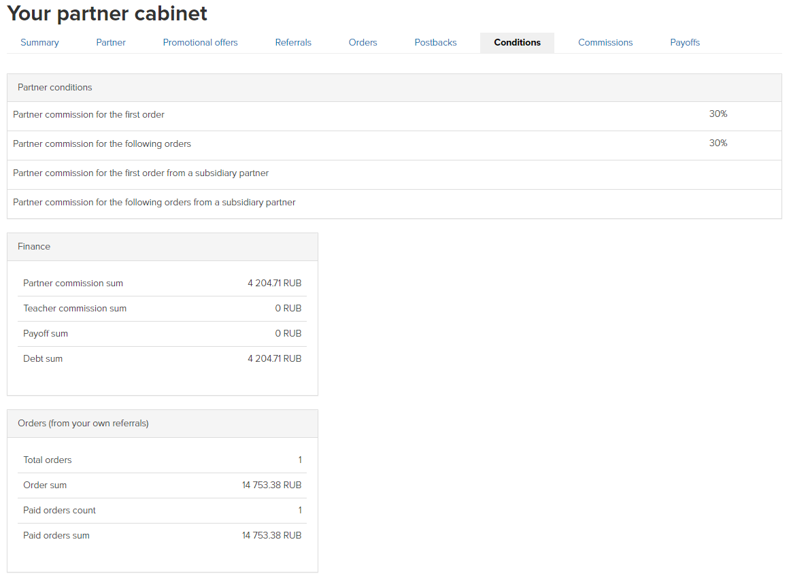This screenshot has width=791, height=580.
Task: Click the Teacher commission sum value 0 RUB
Action: (x=288, y=309)
